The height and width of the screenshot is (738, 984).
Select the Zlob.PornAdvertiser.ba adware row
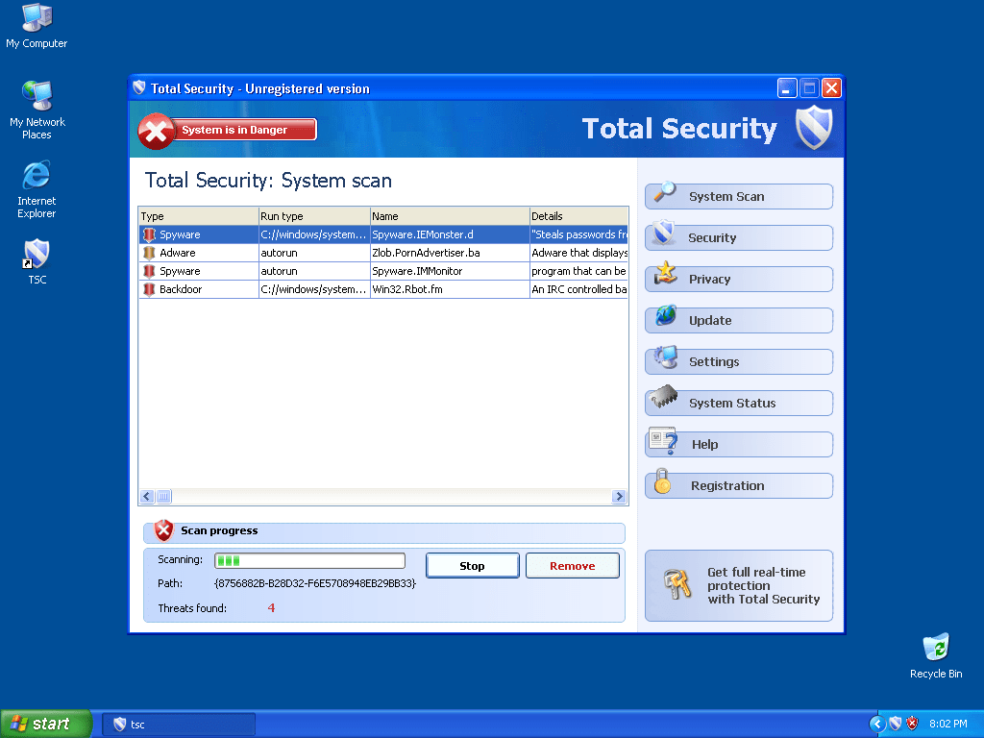[382, 253]
